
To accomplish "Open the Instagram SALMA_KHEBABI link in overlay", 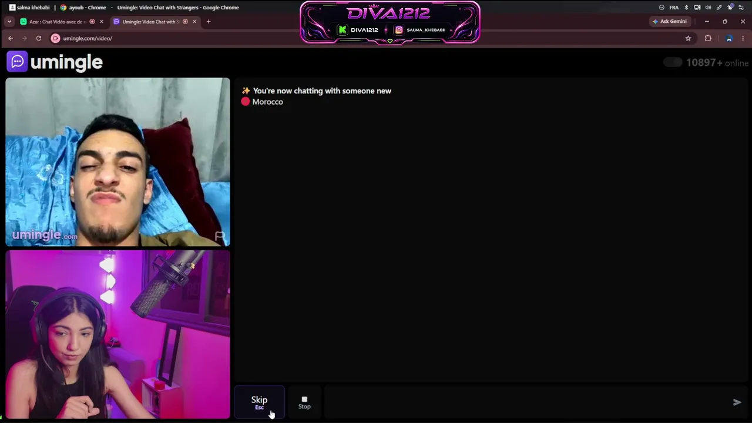I will [420, 30].
